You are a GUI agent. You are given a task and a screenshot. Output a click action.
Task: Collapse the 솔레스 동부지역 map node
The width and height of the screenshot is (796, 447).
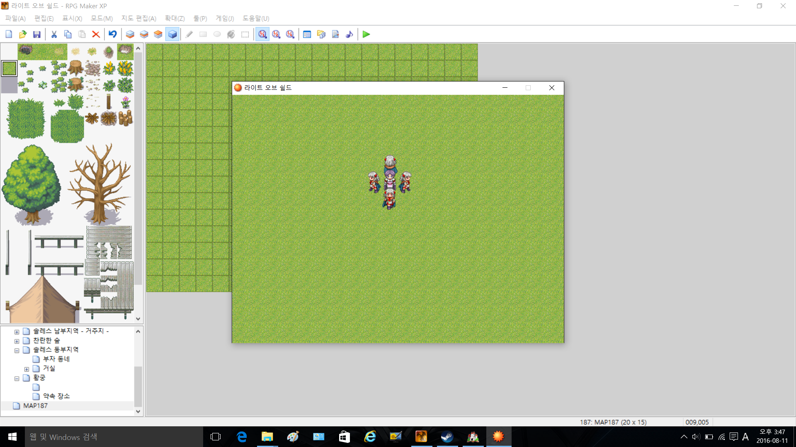pos(17,351)
